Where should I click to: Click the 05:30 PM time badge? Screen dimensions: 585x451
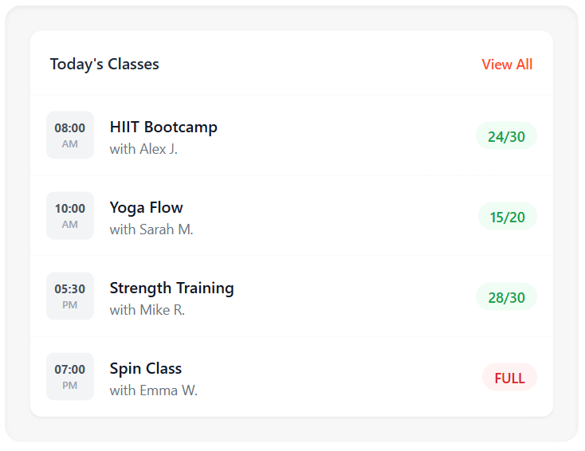[x=70, y=296]
